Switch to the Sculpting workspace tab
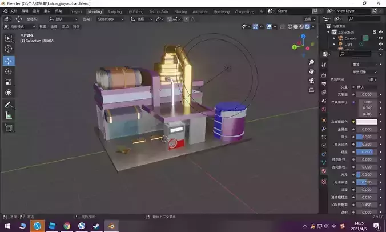386x232 pixels. tap(115, 11)
